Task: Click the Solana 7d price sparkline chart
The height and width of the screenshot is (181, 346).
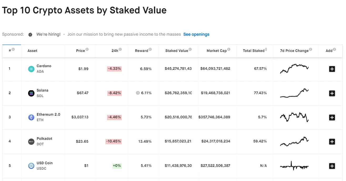Action: coord(294,93)
